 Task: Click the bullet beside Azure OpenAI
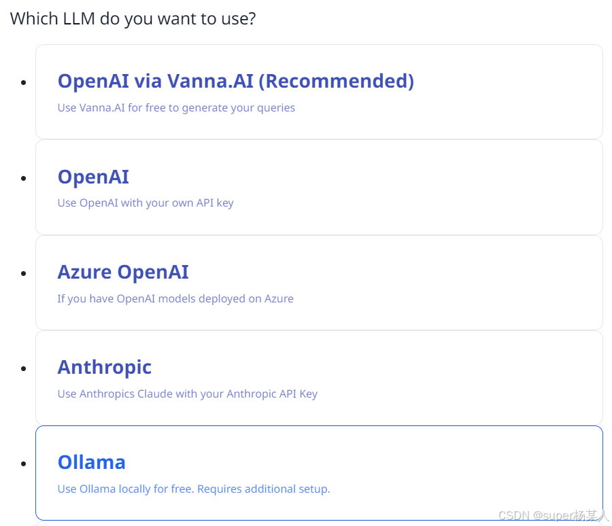24,273
